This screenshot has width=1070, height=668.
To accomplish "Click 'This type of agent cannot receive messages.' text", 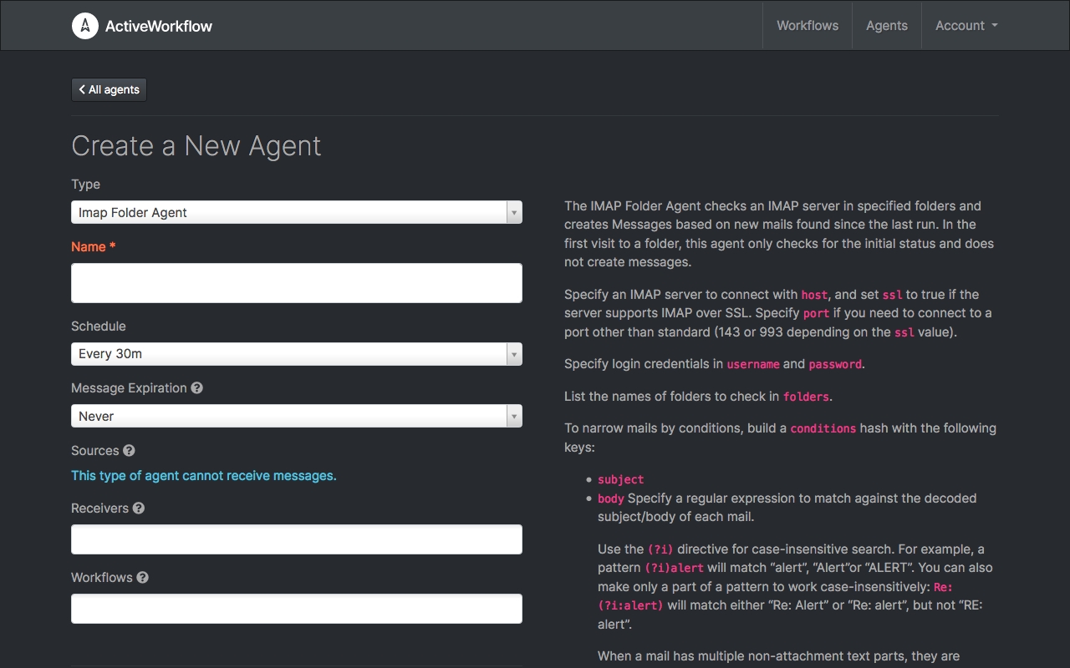I will (204, 476).
